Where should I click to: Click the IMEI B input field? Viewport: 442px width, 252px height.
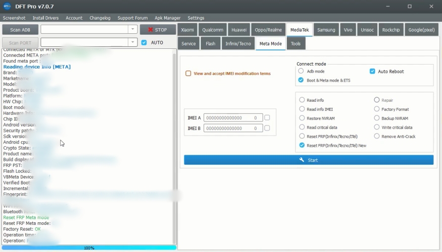pos(233,128)
